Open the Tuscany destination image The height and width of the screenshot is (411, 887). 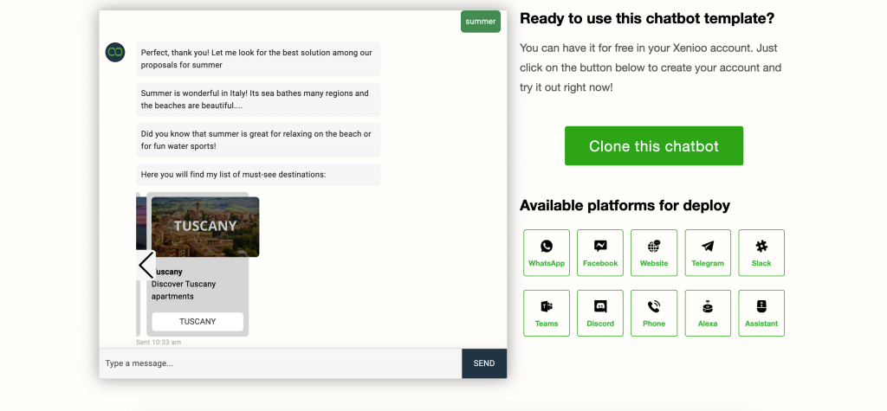205,226
